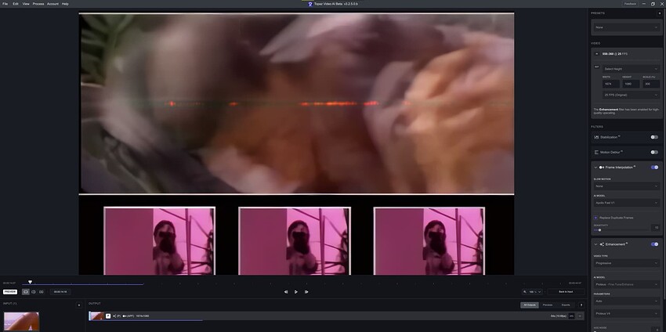Disable the Frame Interpolation toggle
The image size is (666, 332).
pyautogui.click(x=654, y=167)
